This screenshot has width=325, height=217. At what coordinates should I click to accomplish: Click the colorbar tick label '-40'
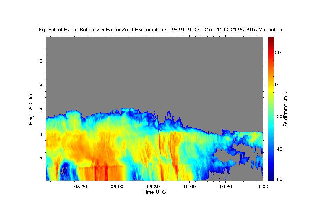click(278, 149)
